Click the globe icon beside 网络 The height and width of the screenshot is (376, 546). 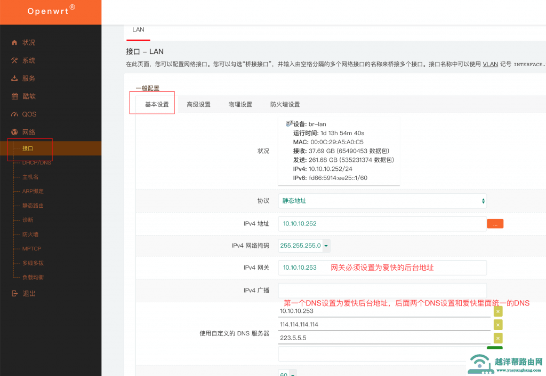pyautogui.click(x=14, y=132)
